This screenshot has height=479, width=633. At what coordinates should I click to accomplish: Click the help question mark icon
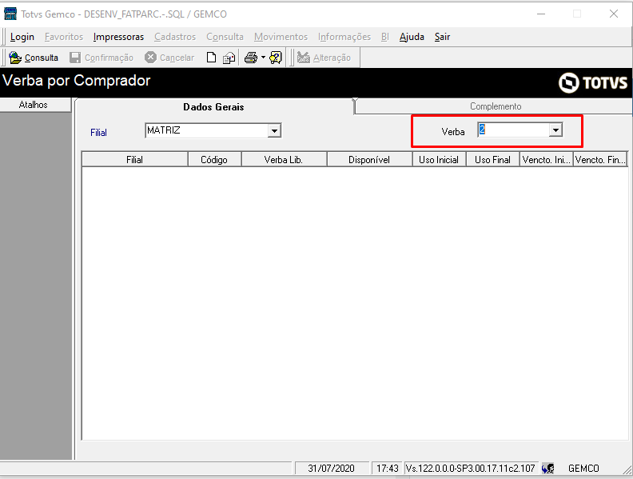[x=275, y=58]
